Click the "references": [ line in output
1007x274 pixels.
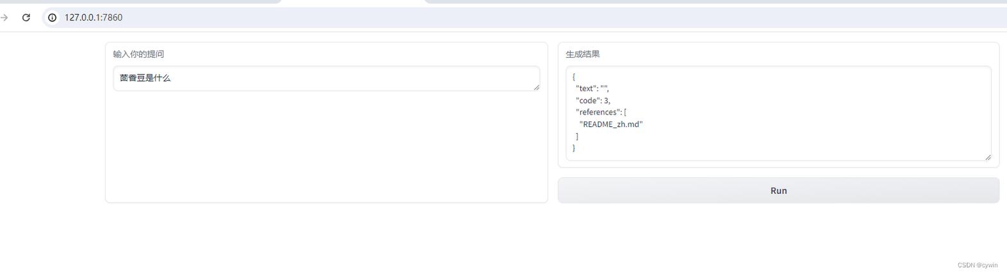[x=601, y=112]
